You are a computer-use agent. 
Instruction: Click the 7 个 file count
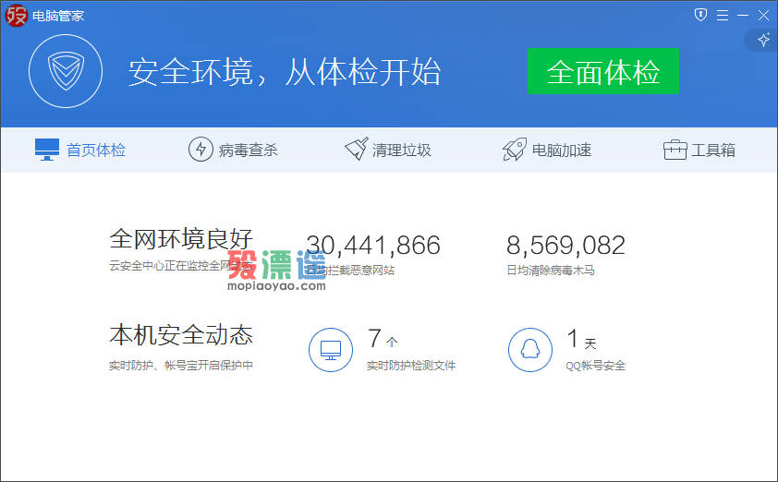coord(383,339)
